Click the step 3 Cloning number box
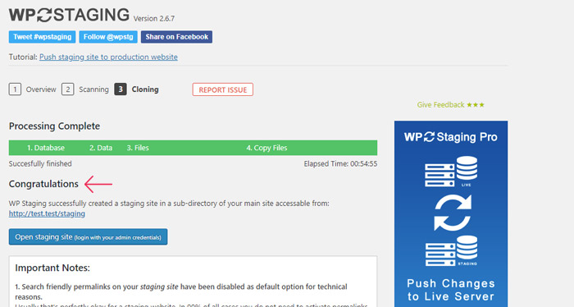 point(121,89)
